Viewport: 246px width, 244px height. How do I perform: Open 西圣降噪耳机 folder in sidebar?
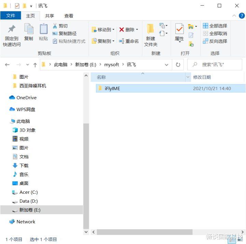point(29,86)
